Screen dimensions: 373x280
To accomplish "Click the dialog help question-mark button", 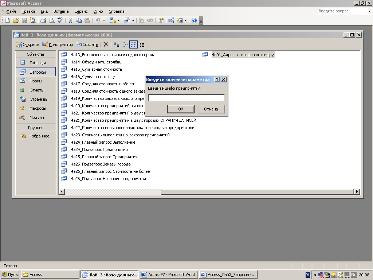I will 217,79.
